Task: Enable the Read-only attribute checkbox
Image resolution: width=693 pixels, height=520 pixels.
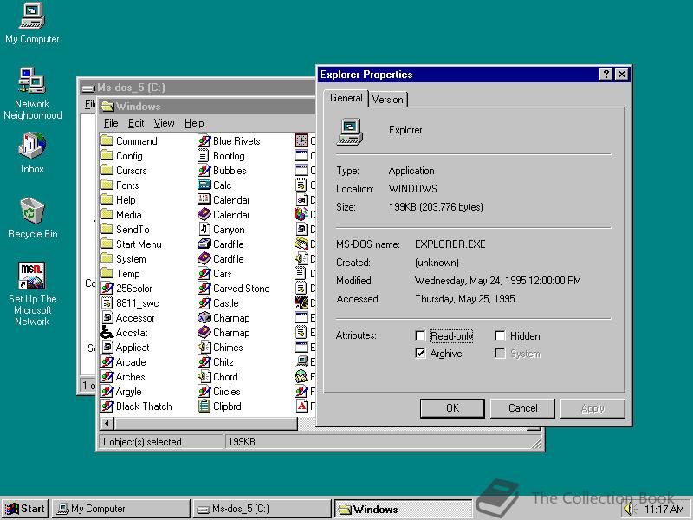Action: coord(420,336)
